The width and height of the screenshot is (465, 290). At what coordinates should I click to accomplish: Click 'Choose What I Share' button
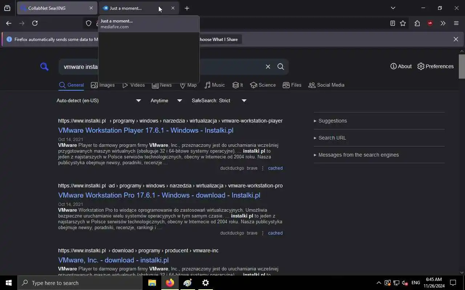(218, 39)
